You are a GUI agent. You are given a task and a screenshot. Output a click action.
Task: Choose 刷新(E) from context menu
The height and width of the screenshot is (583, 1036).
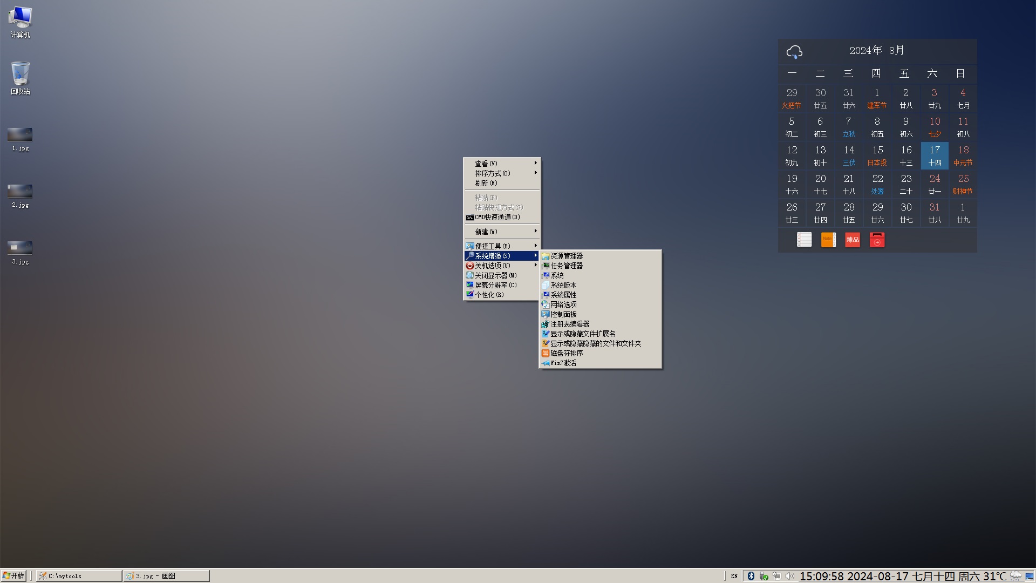point(502,183)
